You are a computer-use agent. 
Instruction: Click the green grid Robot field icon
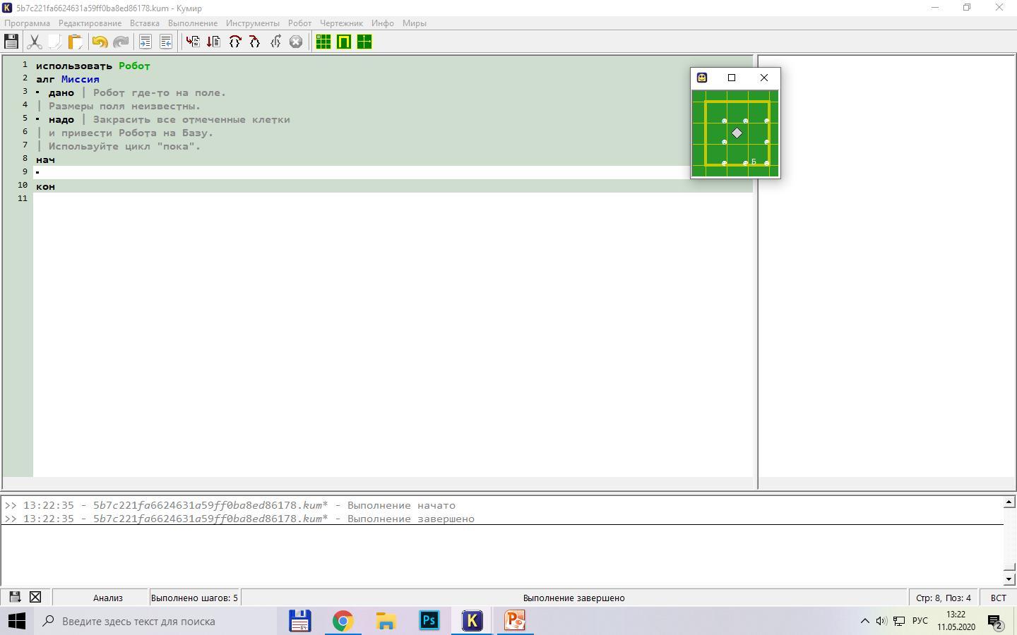tap(323, 42)
